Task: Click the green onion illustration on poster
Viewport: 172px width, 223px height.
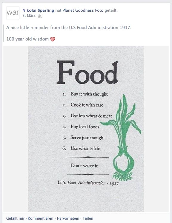Action: 121,138
